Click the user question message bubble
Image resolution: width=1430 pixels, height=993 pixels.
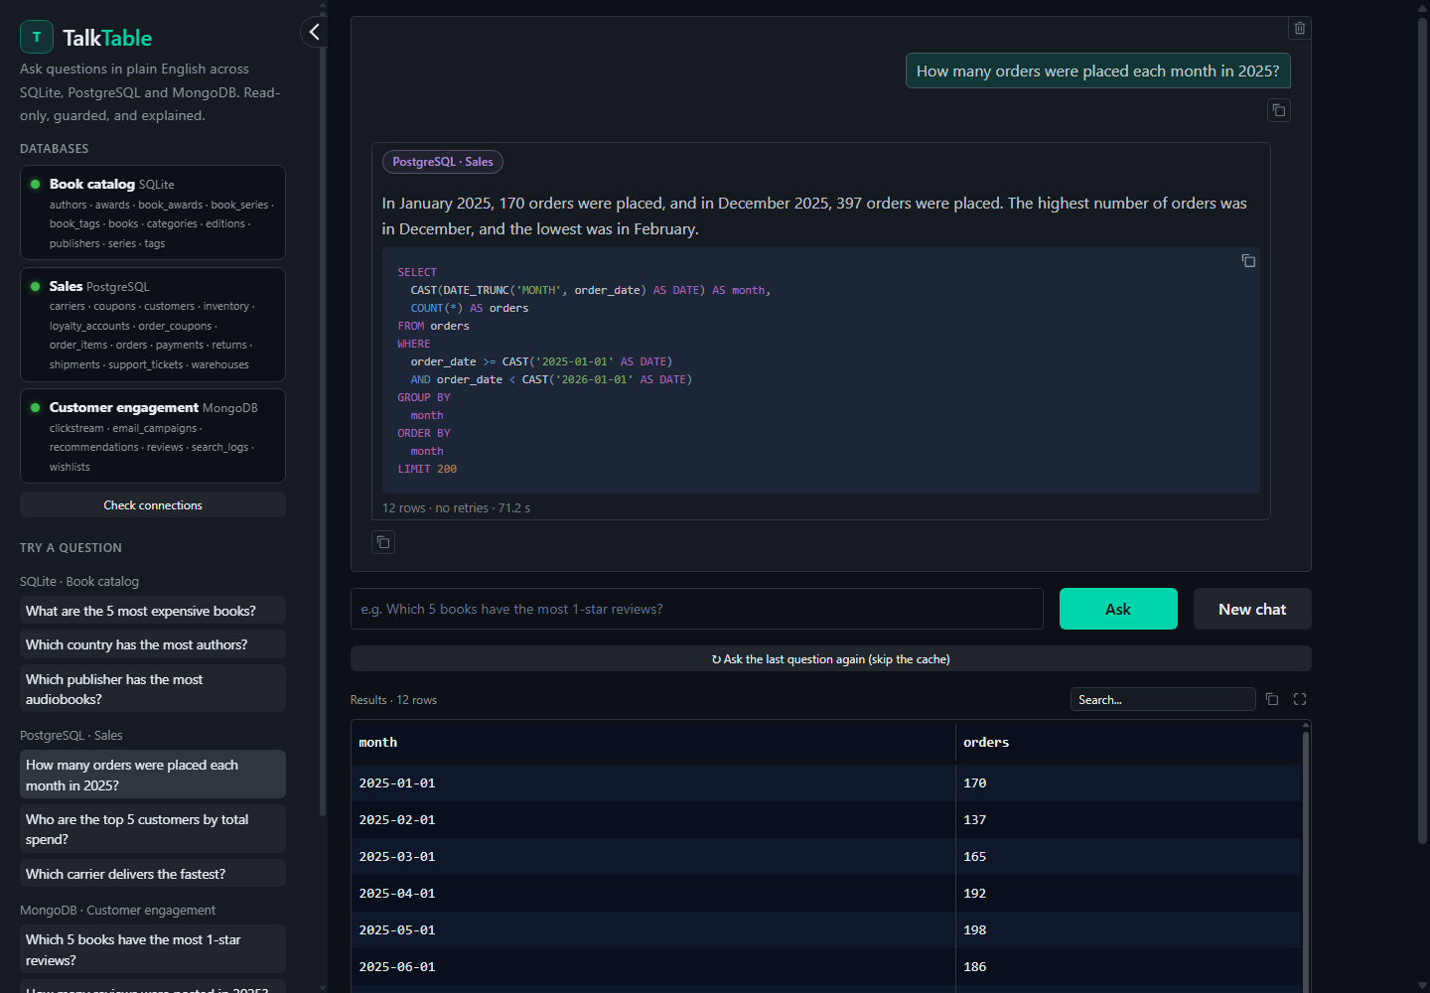[1097, 71]
